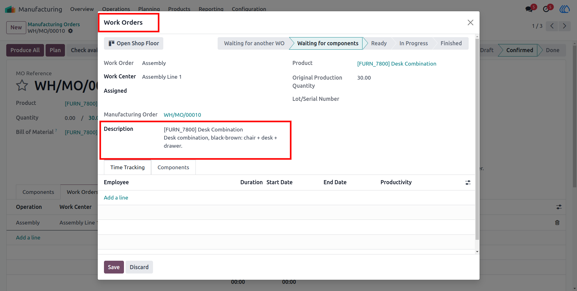Add a line in Time Tracking
This screenshot has height=291, width=577.
116,198
